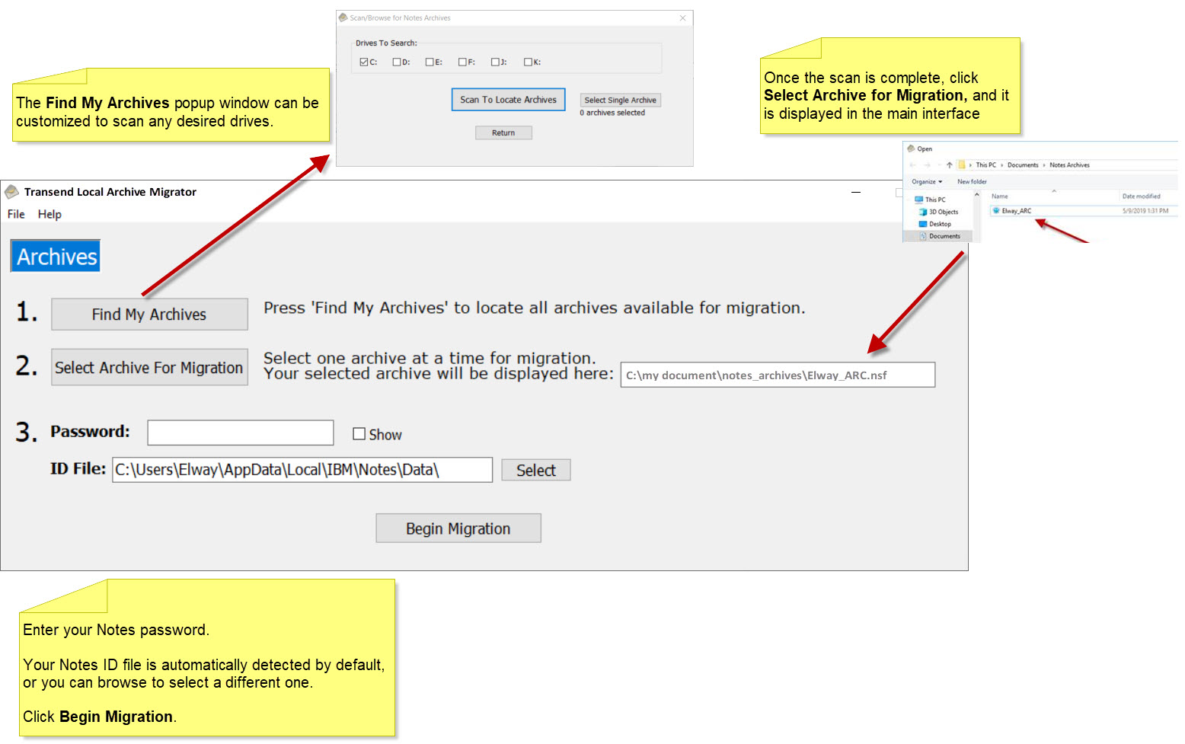Click the Transend Local Archive Migrator title icon
1185x744 pixels.
click(x=11, y=192)
